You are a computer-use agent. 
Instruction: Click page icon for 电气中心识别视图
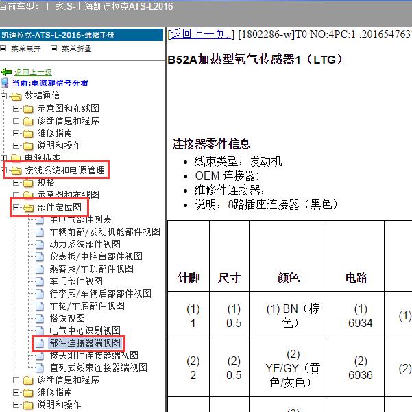(39, 331)
